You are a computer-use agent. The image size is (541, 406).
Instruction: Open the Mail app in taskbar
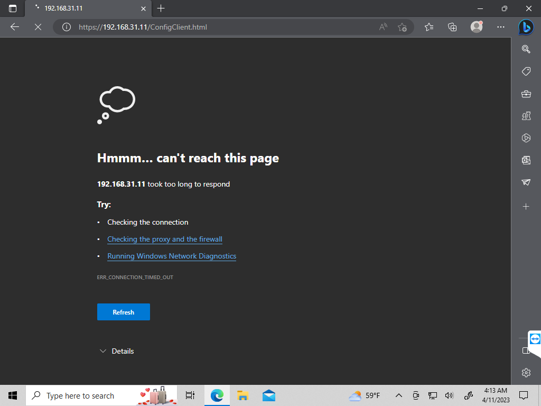pyautogui.click(x=268, y=395)
